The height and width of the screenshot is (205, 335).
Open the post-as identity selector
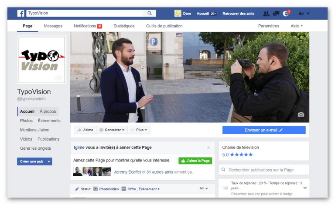point(204,188)
